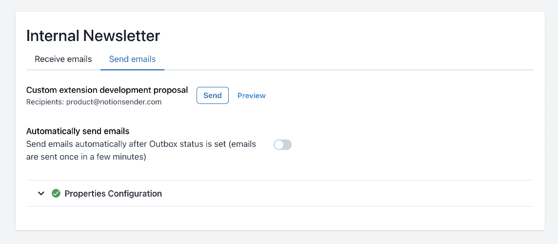Click the Outbox status description text

[141, 144]
